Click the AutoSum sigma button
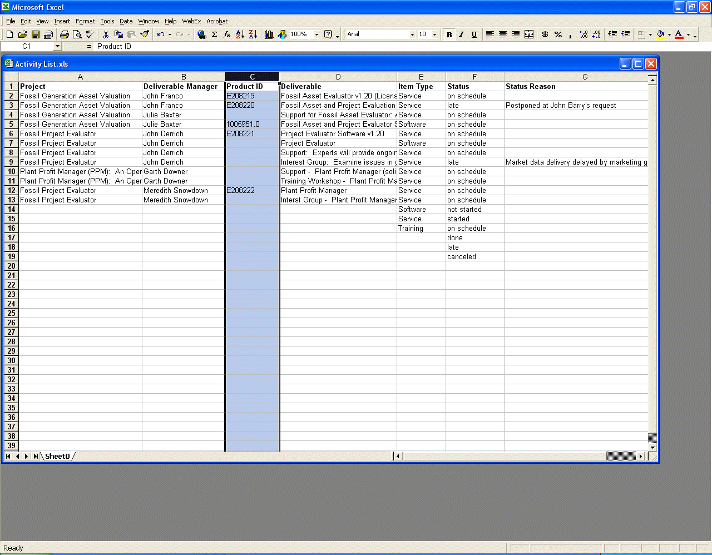The width and height of the screenshot is (712, 555). [214, 34]
